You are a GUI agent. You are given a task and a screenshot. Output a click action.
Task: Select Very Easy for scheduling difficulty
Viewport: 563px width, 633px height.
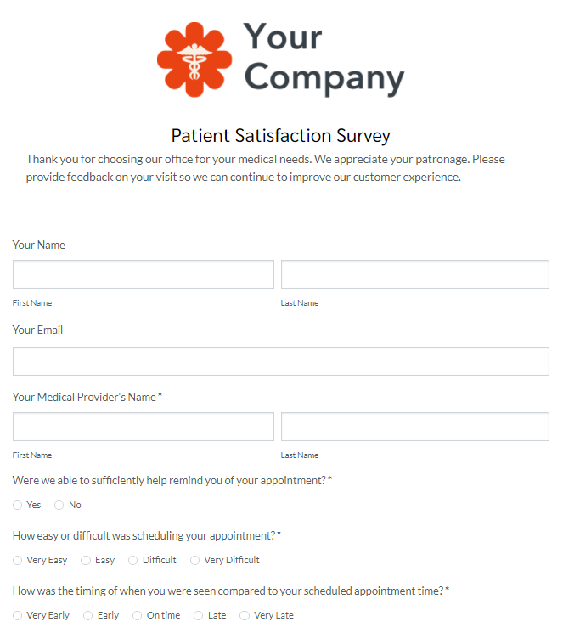(x=17, y=560)
